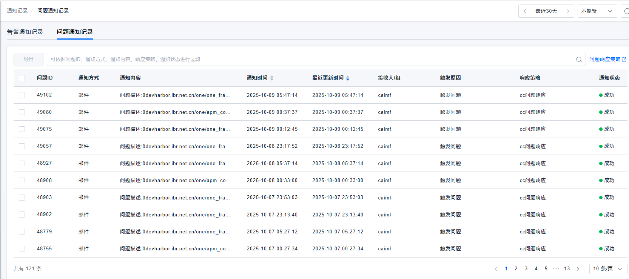Select the 问题通知记录 tab

pos(75,32)
